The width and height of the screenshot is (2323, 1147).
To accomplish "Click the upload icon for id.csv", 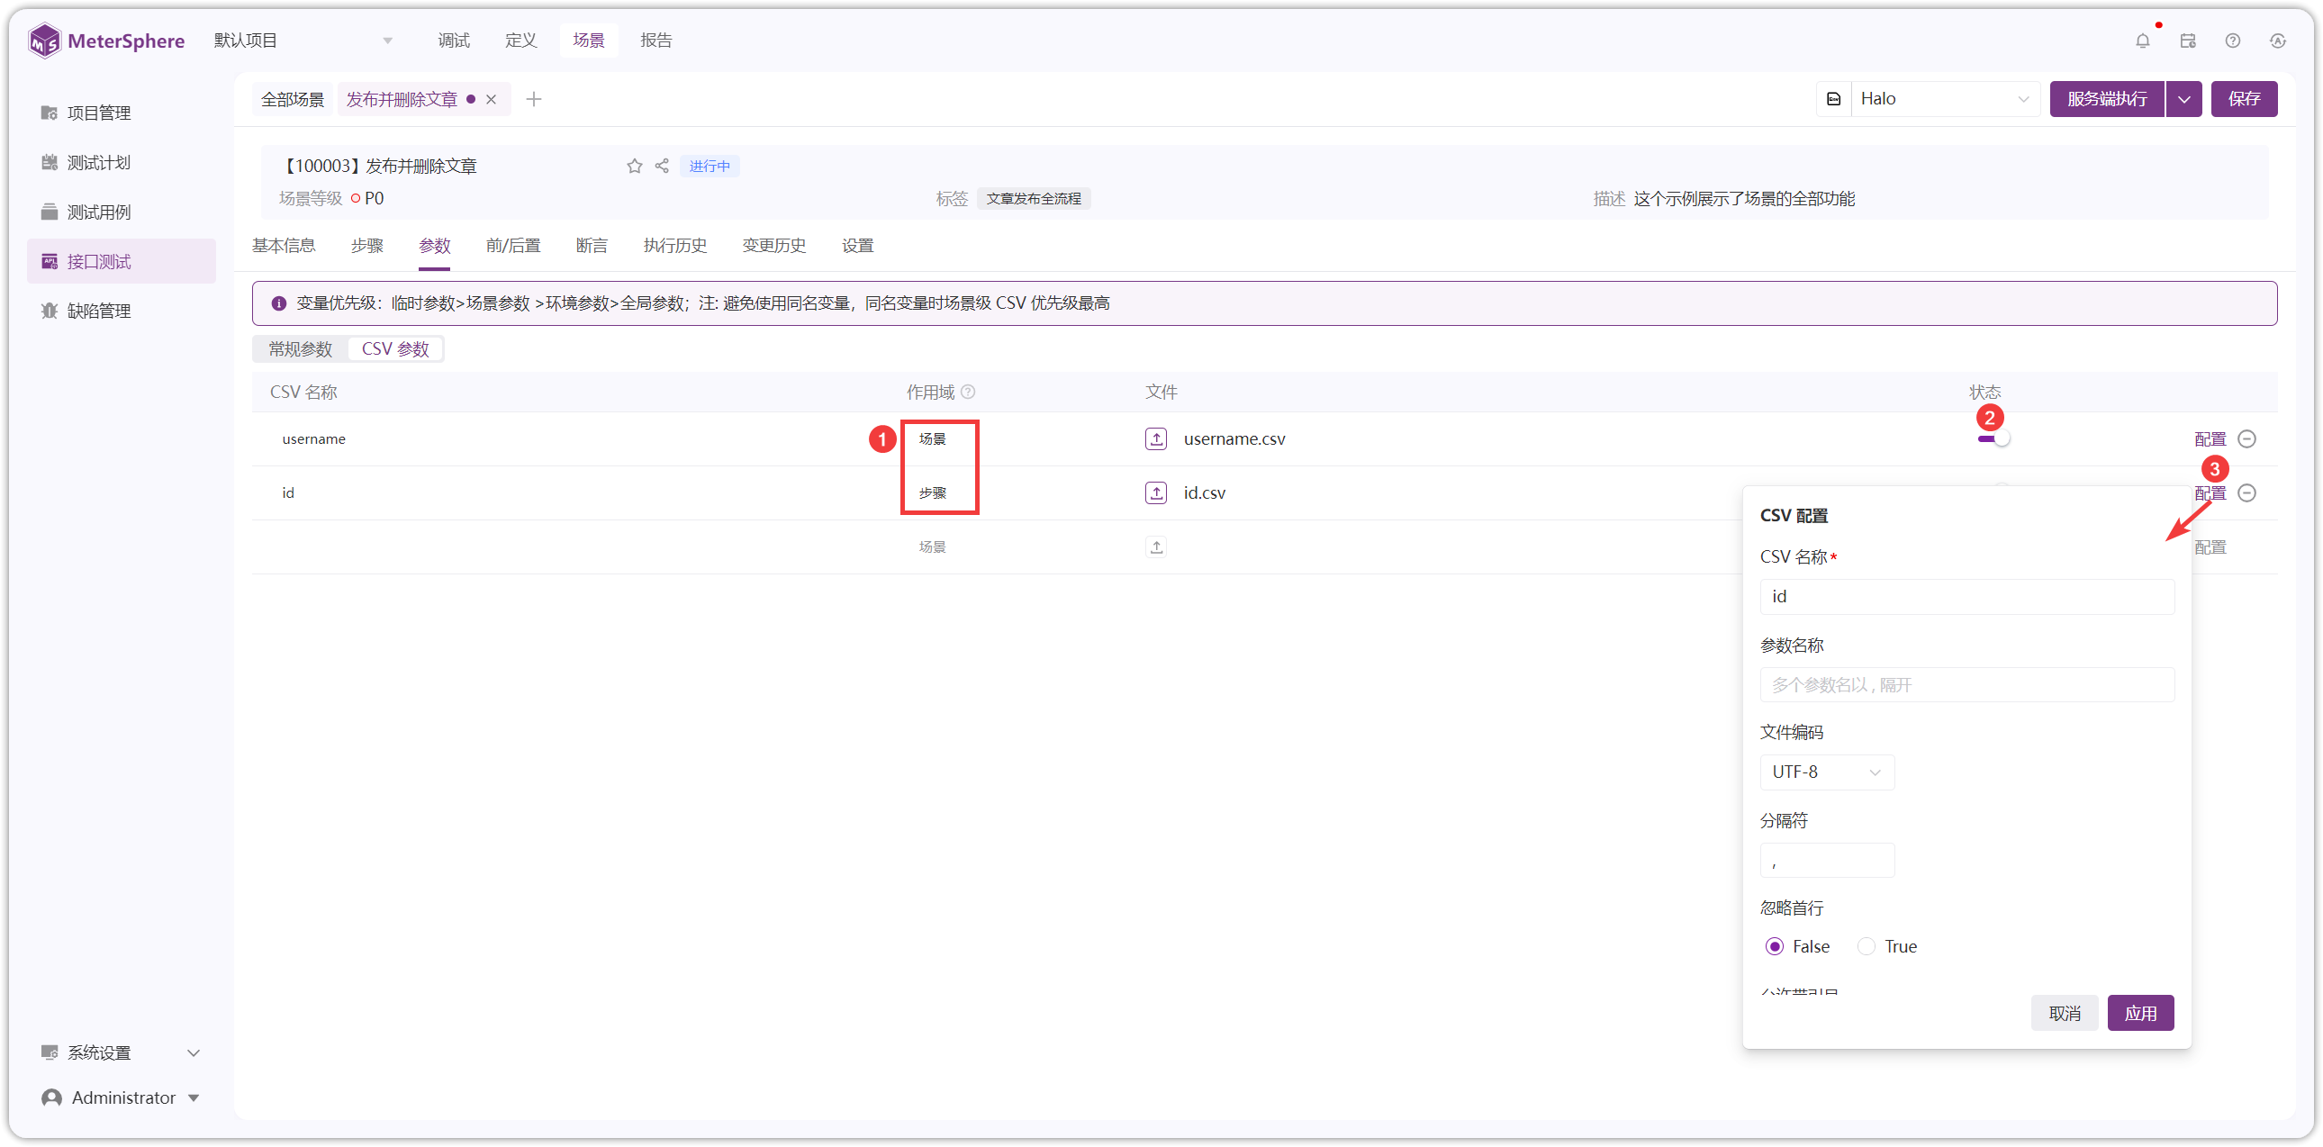I will click(1156, 493).
